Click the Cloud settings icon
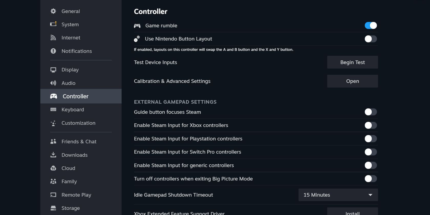Image resolution: width=430 pixels, height=215 pixels. click(53, 168)
